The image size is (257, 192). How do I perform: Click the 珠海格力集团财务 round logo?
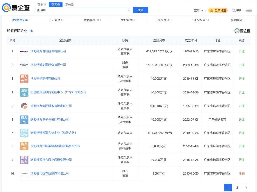point(24,106)
